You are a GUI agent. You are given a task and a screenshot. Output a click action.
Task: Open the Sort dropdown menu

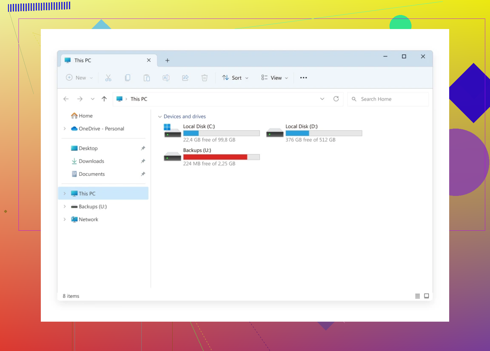pos(235,78)
